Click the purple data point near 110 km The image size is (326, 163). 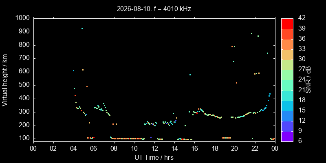151,137
